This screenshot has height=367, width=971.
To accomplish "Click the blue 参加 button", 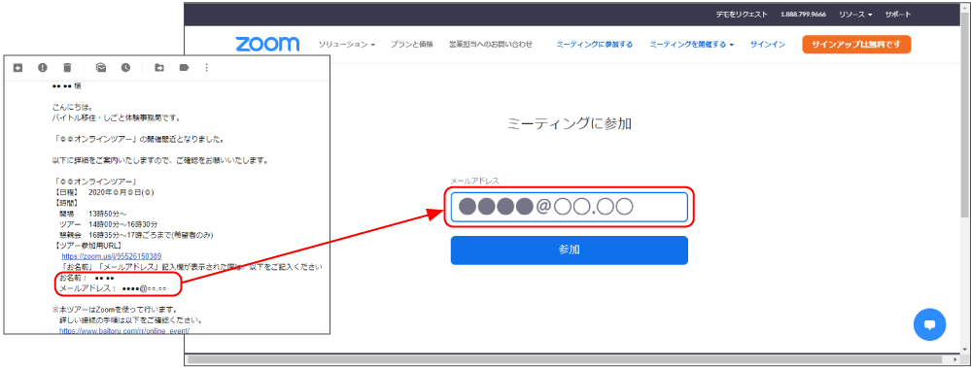I will pyautogui.click(x=570, y=250).
